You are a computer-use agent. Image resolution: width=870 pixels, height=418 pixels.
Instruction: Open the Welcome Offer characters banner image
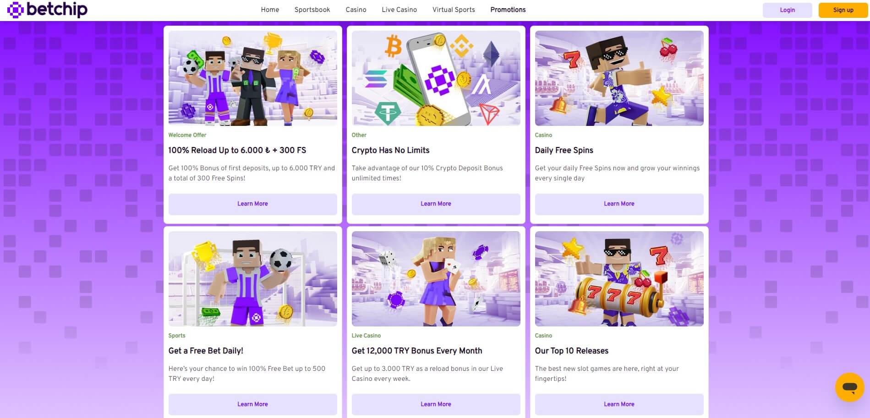252,78
